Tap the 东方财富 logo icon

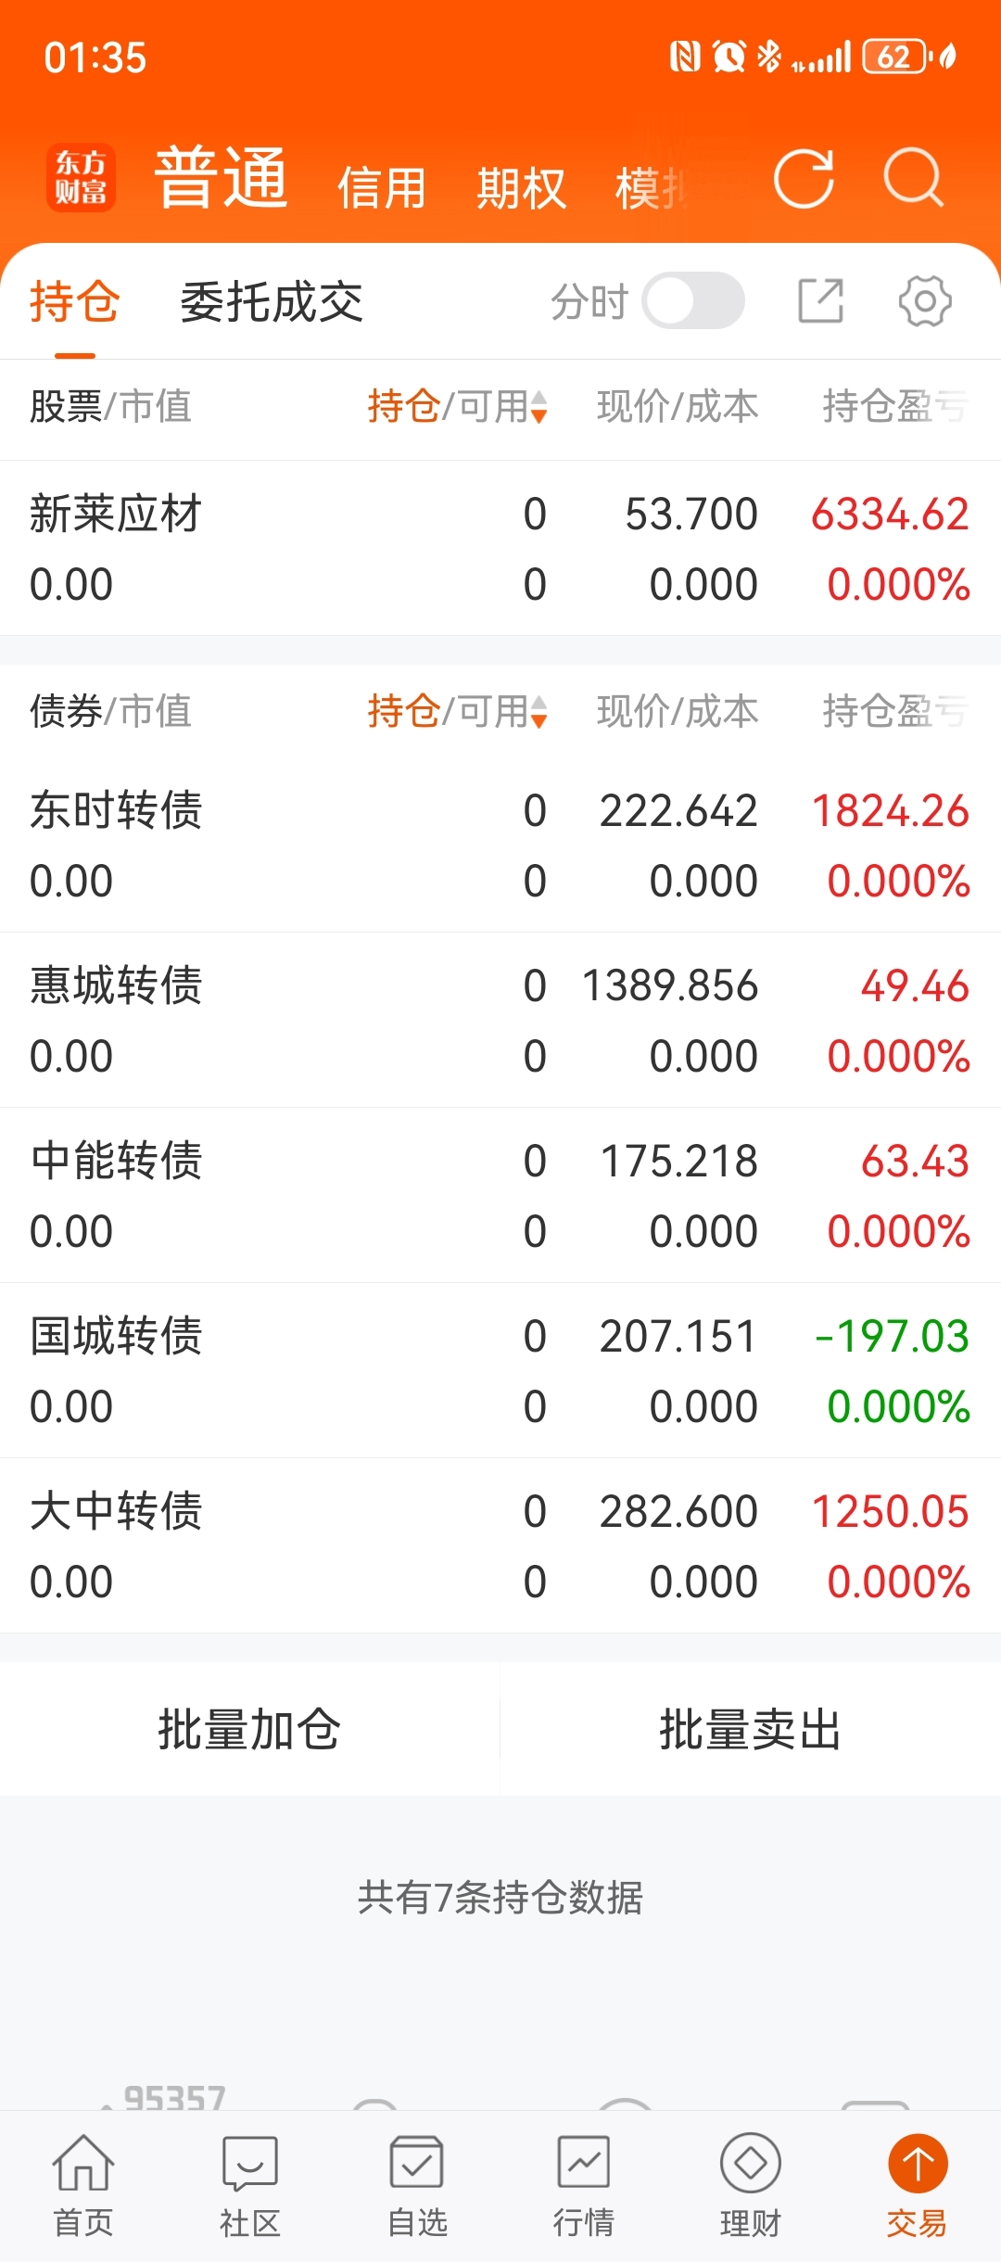point(82,178)
